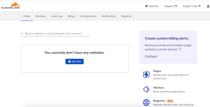Click "Register domains with zero mark-up." text
Viewport: 210px width, 107px height.
click(174, 105)
